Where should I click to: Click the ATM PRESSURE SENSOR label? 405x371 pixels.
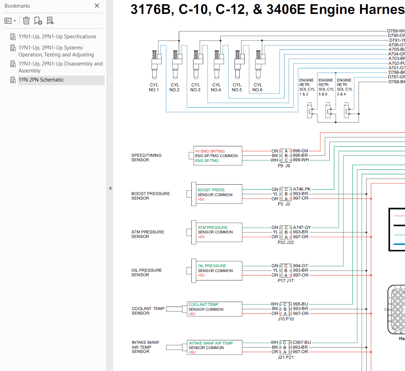coord(147,234)
